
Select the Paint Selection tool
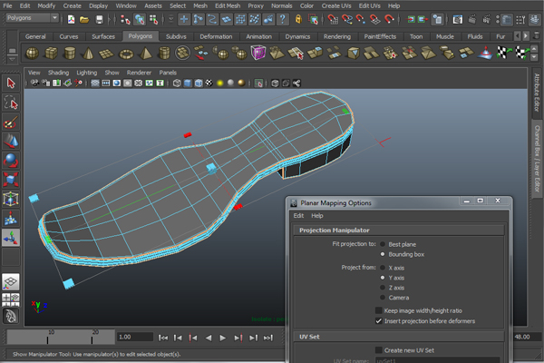(11, 123)
